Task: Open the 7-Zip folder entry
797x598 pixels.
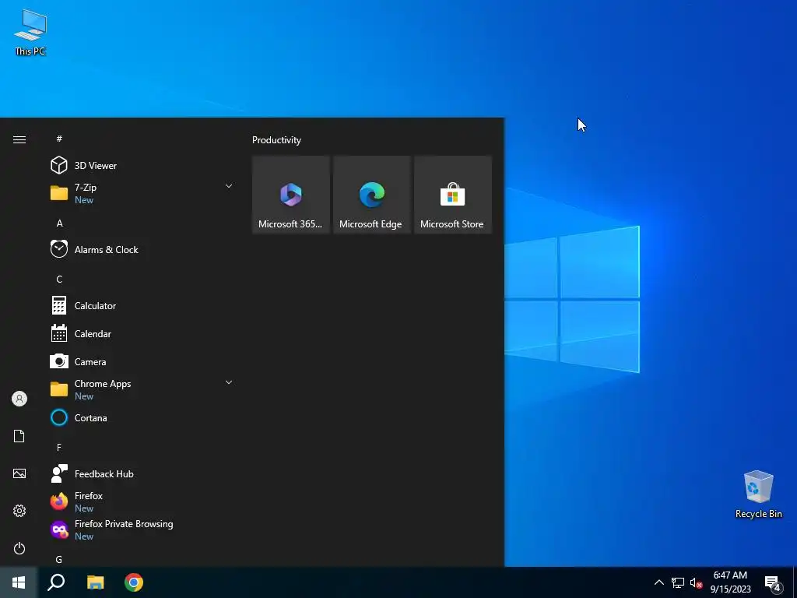Action: pyautogui.click(x=142, y=193)
